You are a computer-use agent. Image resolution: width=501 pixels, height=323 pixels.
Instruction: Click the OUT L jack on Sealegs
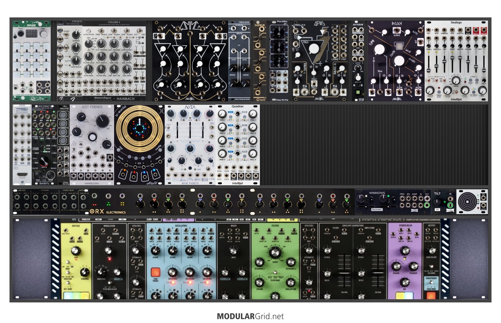476,29
